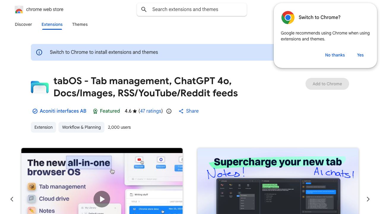The image size is (380, 214).
Task: Click the Chrome Web Store logo
Action: pos(19,10)
